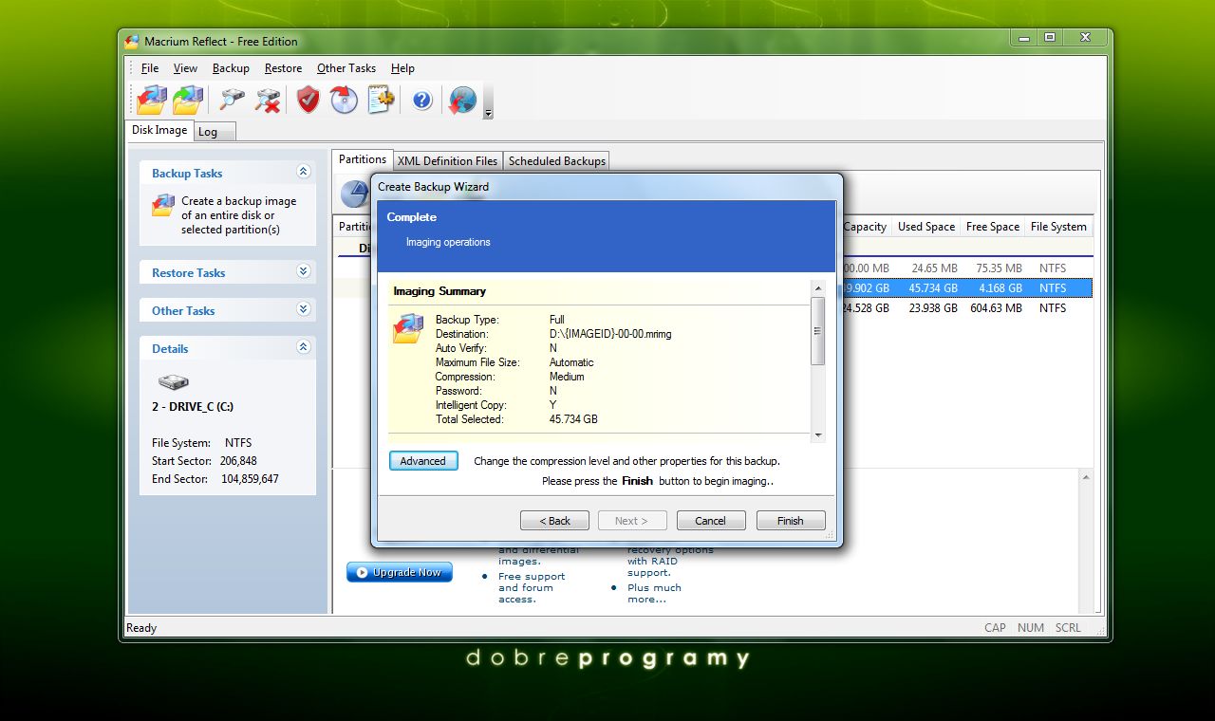Screen dimensions: 1215x721
Task: Switch to the Disk Image tab
Action: pos(159,130)
